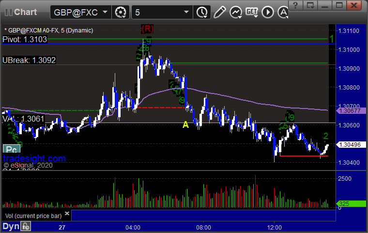This screenshot has height=233, width=368.
Task: Open the GBP@FXC symbol dropdown
Action: click(105, 12)
